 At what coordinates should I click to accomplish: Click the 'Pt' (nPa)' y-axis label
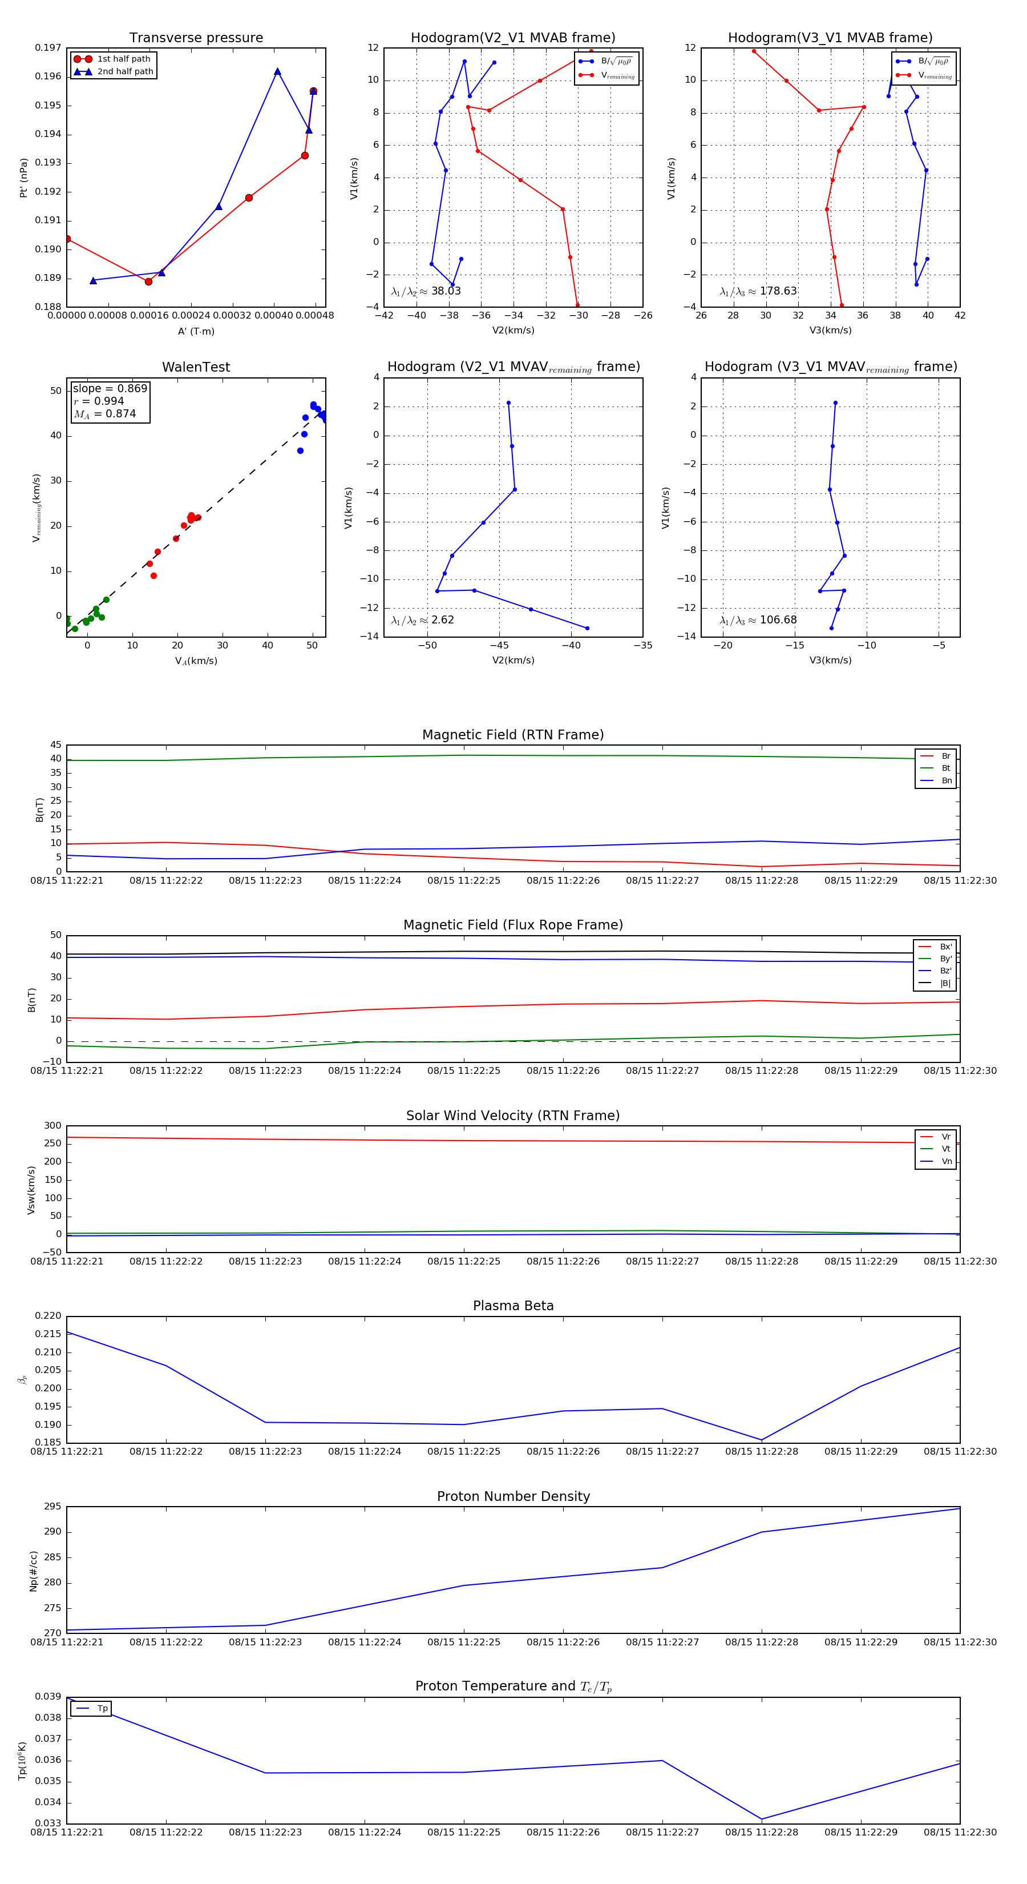pyautogui.click(x=23, y=178)
